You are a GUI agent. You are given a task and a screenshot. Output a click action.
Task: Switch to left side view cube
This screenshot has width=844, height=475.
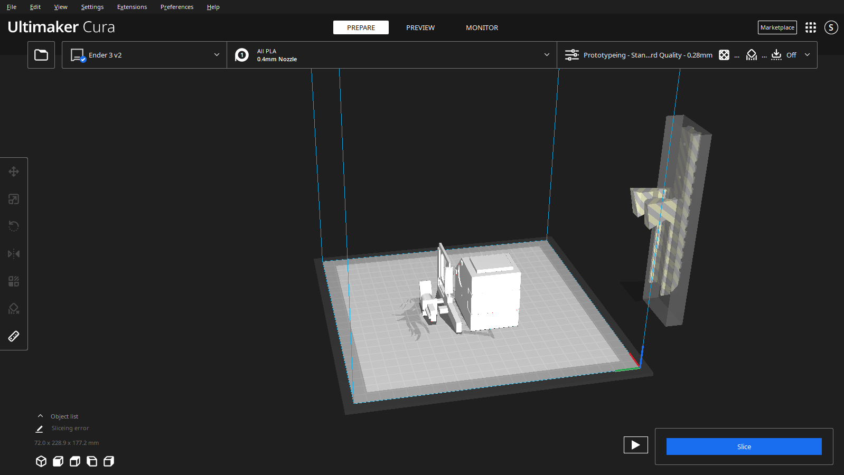click(x=92, y=461)
